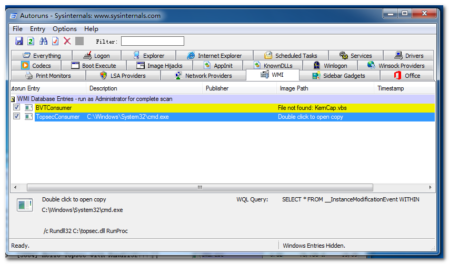Screen dimensions: 449x264
Task: Click the Refresh toolbar icon
Action: (x=31, y=41)
